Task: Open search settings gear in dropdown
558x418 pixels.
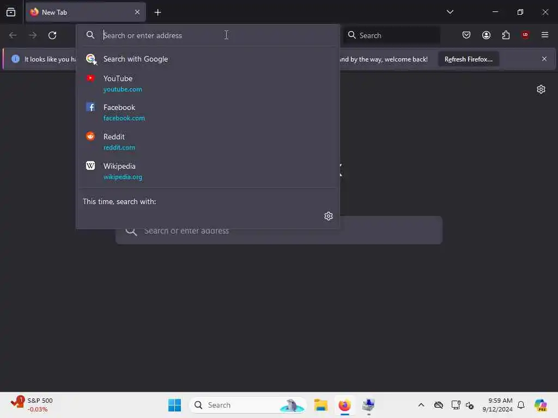Action: click(328, 216)
